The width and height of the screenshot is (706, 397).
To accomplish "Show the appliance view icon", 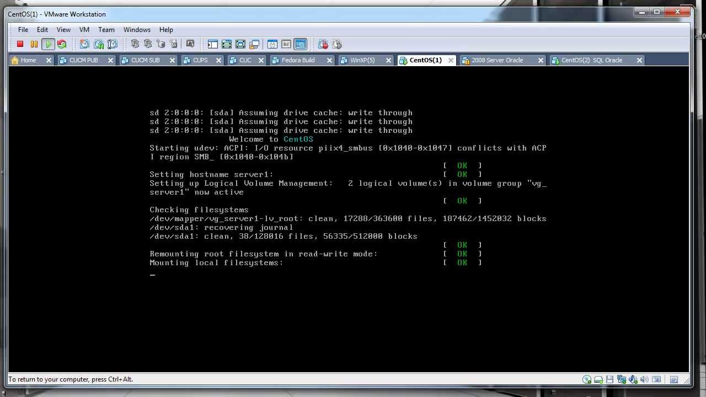I will 286,44.
